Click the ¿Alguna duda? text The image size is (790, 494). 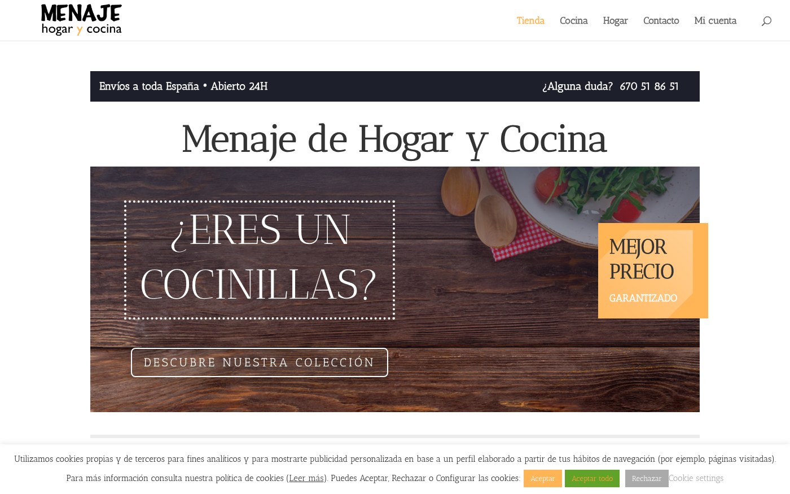pos(577,86)
